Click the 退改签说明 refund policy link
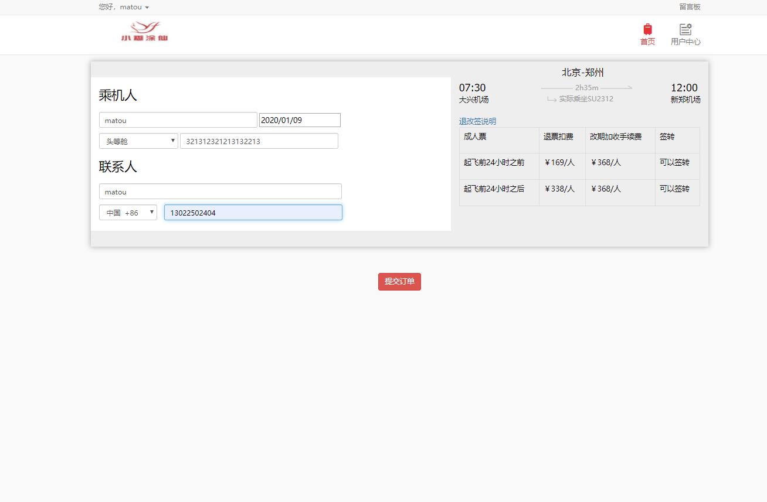Screen dimensions: 767x502 pos(477,121)
